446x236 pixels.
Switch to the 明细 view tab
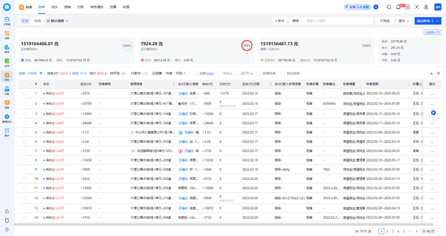(38, 21)
